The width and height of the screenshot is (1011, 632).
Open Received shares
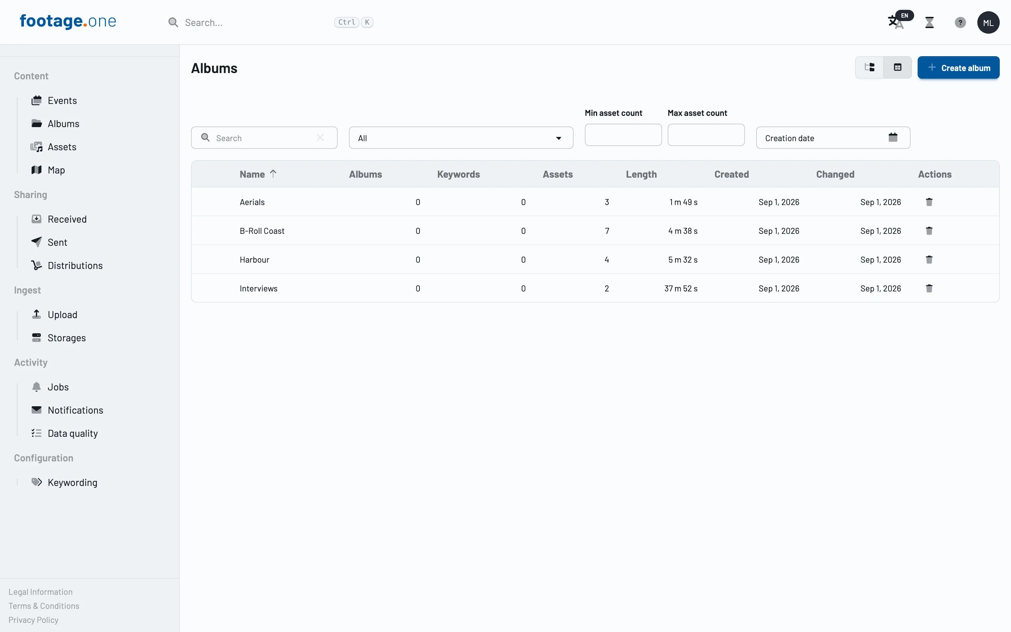click(67, 219)
